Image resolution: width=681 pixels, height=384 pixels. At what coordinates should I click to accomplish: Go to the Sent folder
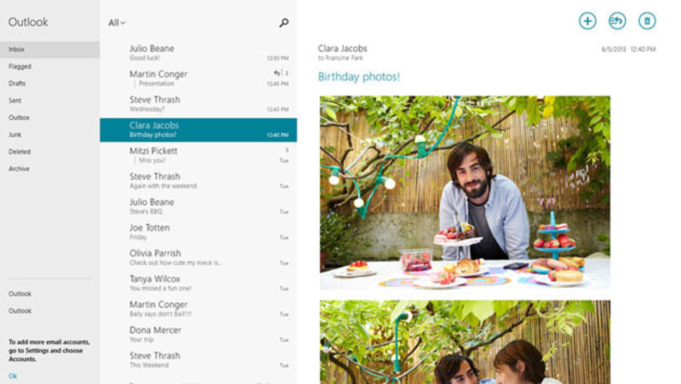pyautogui.click(x=15, y=100)
